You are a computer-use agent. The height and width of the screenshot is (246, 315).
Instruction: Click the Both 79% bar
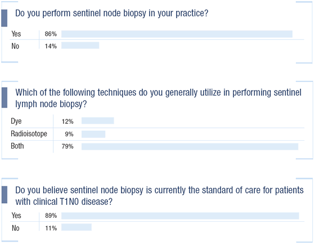point(190,147)
